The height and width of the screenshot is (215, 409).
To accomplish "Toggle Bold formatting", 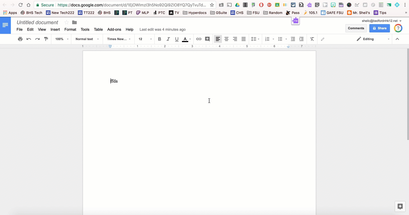I will 159,39.
